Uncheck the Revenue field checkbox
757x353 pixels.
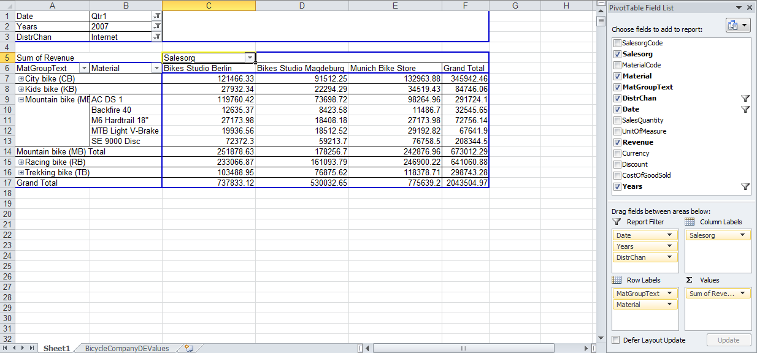pos(617,142)
